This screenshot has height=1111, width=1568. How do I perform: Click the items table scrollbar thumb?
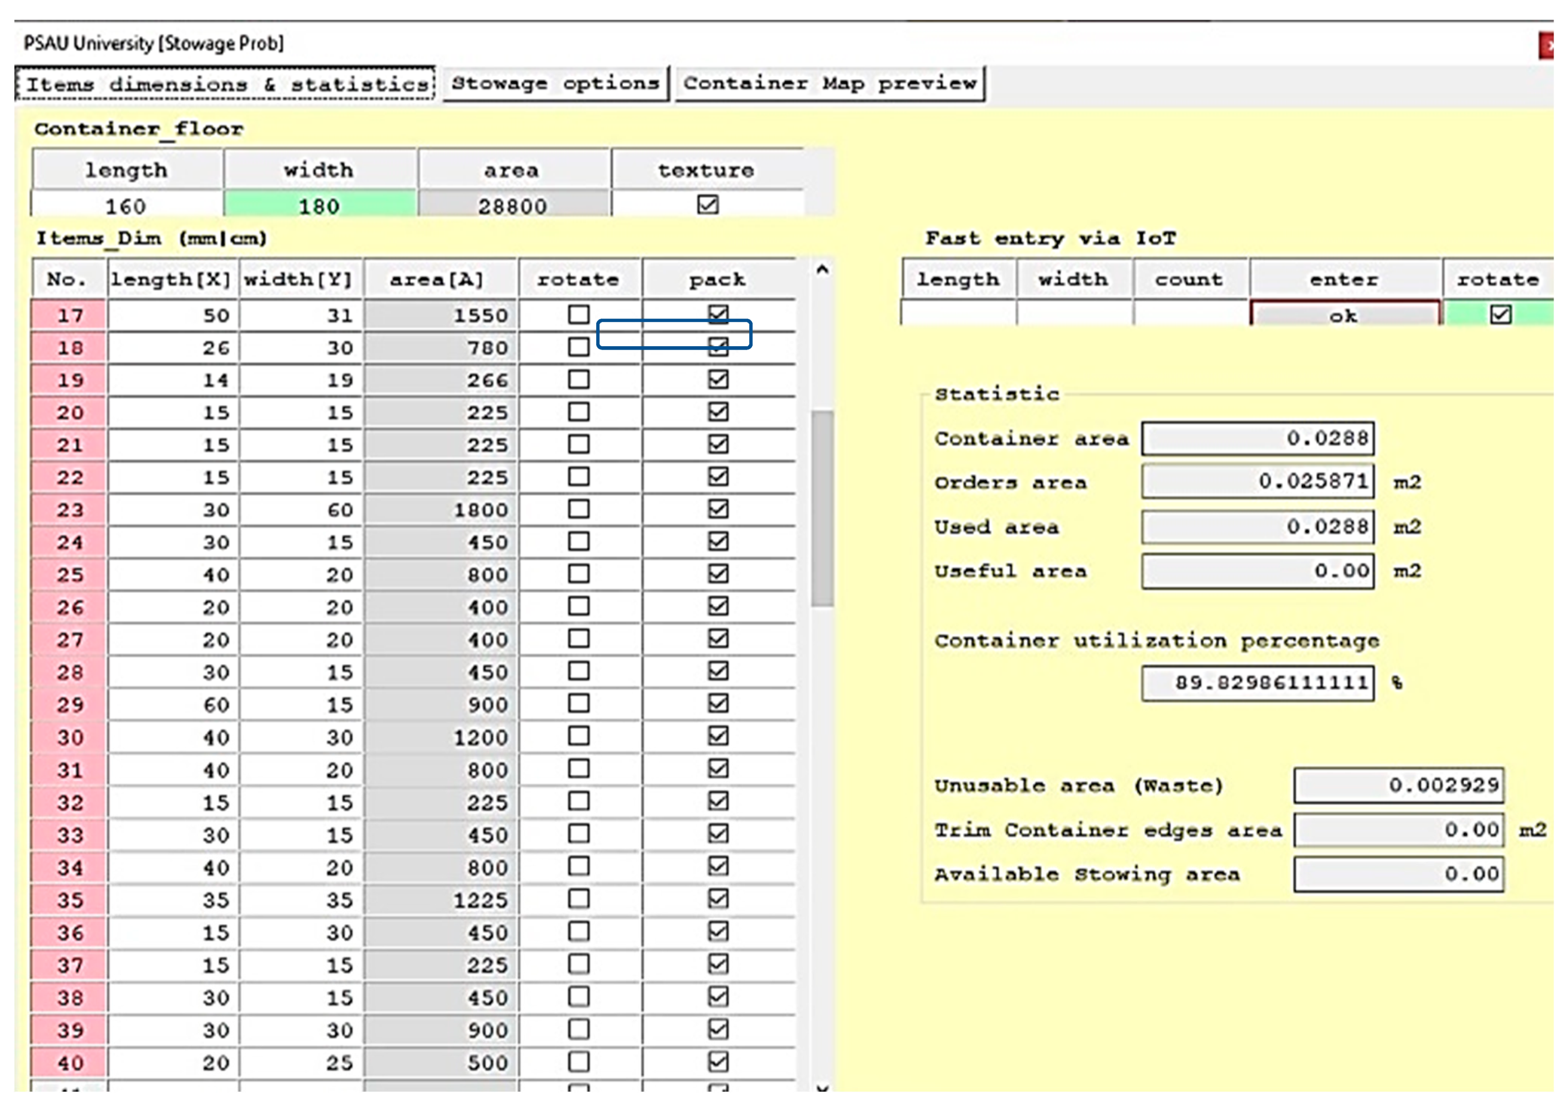pos(822,508)
